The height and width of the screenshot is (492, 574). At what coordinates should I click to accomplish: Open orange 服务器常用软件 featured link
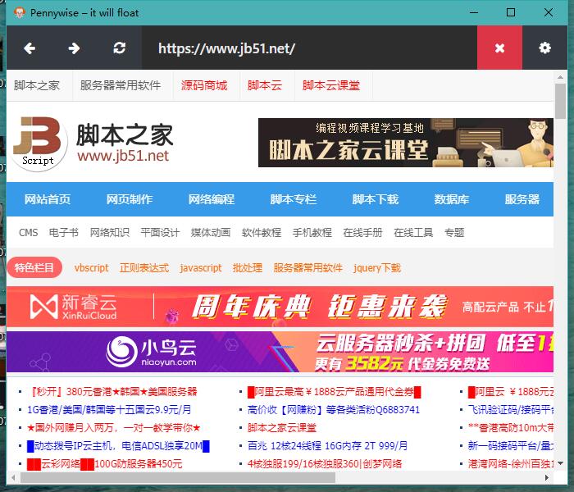coord(307,268)
